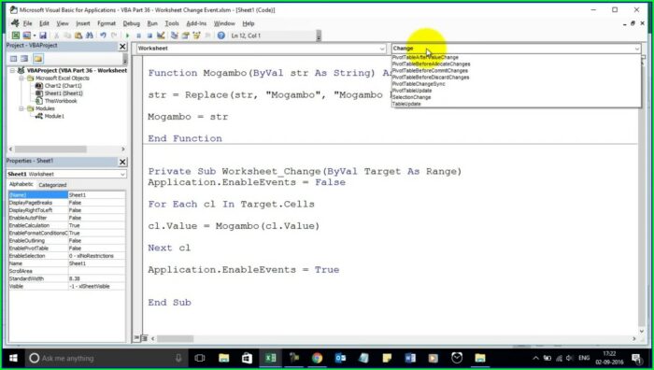
Task: Close the Properties - Sheet1 panel
Action: pos(122,162)
